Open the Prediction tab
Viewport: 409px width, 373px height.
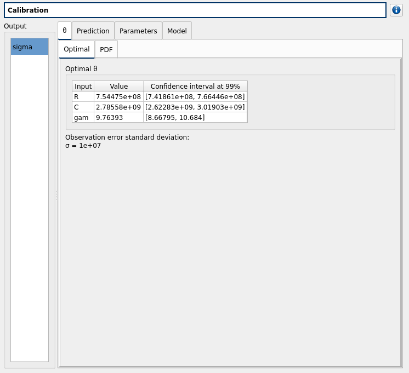point(93,31)
